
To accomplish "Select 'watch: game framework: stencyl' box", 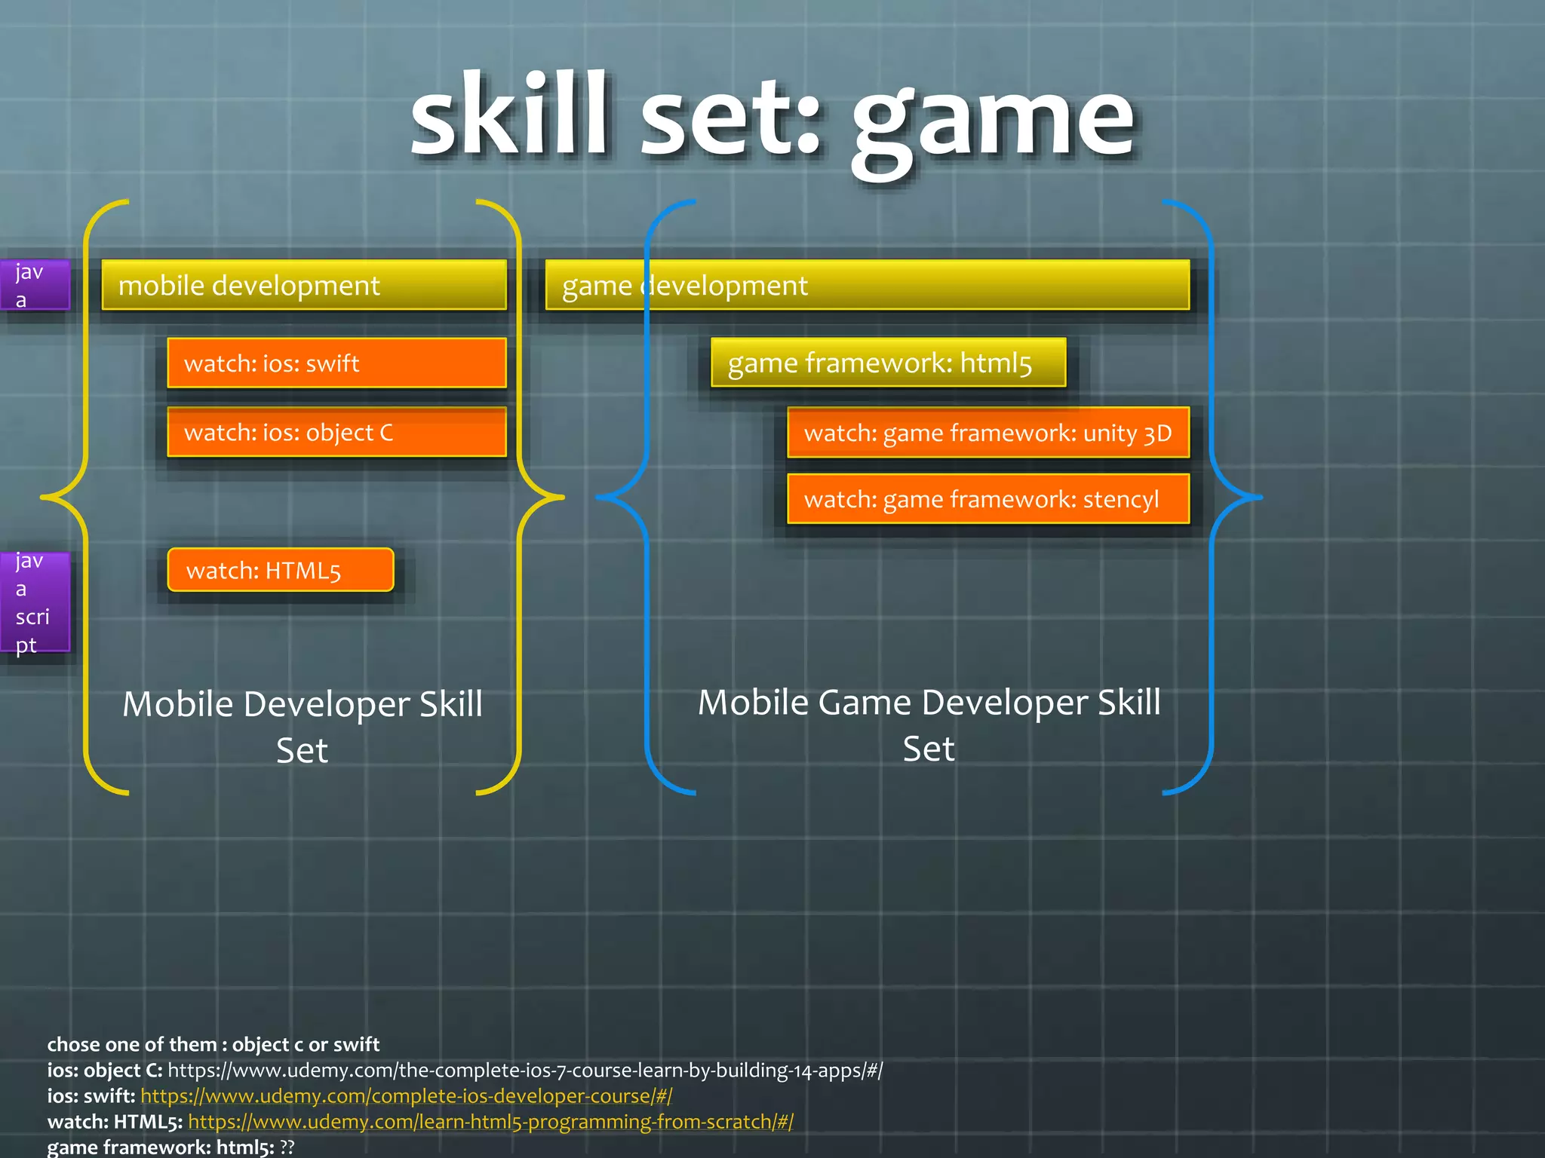I will [x=988, y=499].
